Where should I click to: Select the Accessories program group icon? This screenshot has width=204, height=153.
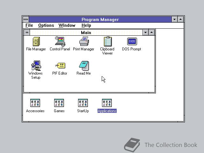(x=35, y=103)
